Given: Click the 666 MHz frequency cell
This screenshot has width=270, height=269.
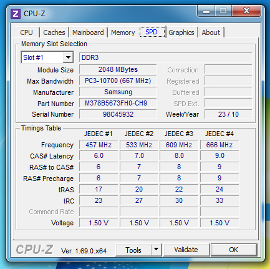Looking at the screenshot, I should 219,145.
